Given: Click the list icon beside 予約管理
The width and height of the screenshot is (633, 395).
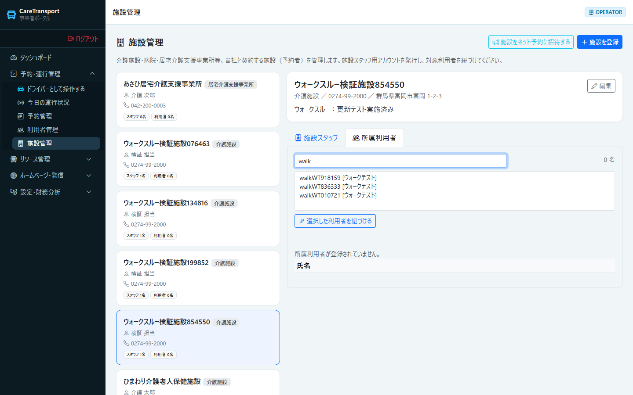Looking at the screenshot, I should [x=21, y=116].
